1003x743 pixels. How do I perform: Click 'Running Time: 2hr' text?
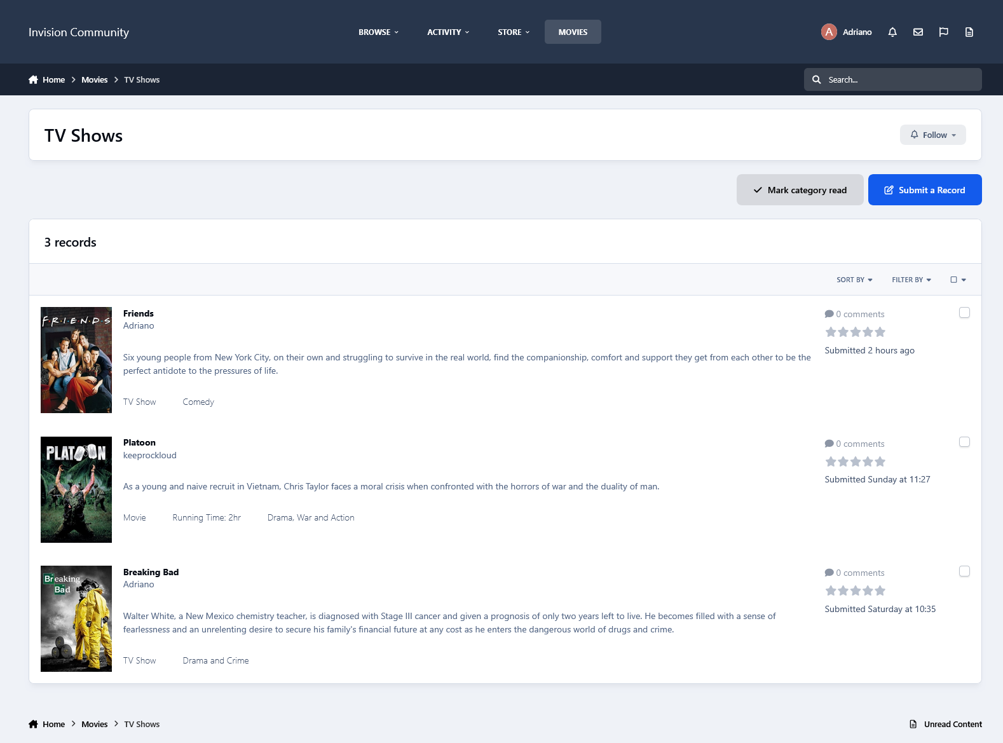pyautogui.click(x=207, y=517)
